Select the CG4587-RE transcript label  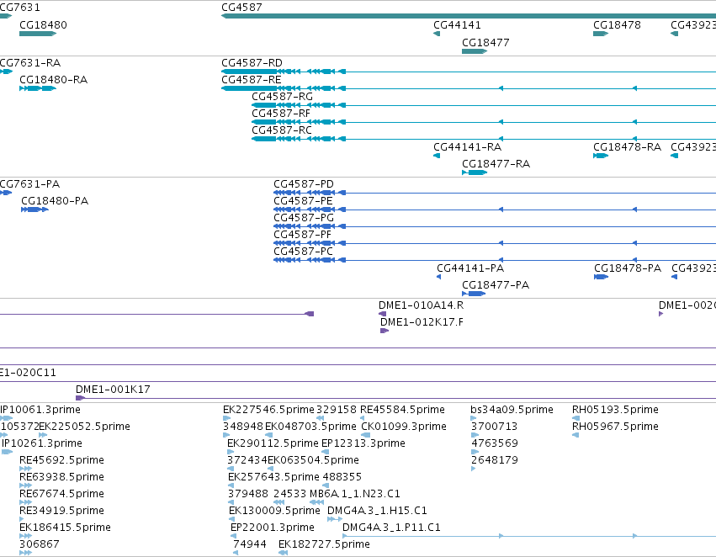coord(252,79)
